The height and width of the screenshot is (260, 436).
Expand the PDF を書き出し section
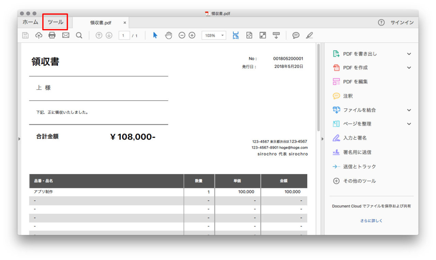point(409,54)
